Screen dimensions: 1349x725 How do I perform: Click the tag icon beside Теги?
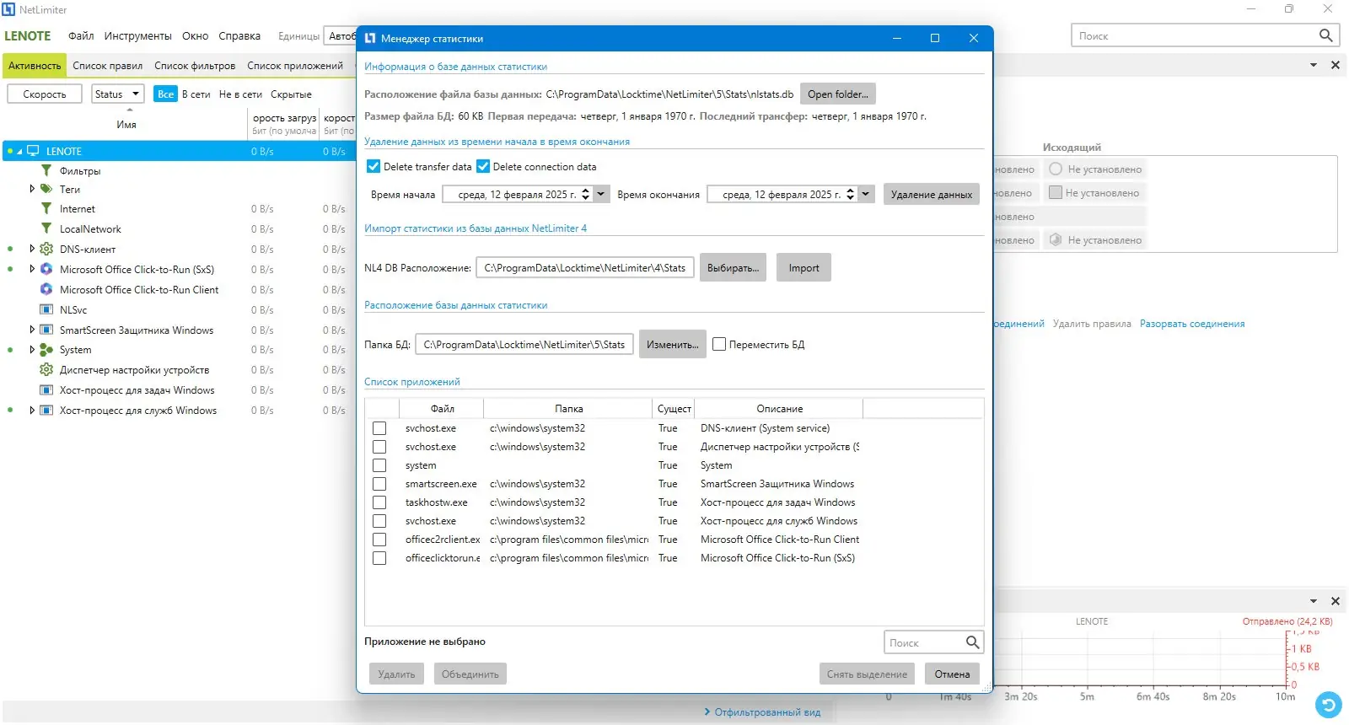tap(46, 189)
